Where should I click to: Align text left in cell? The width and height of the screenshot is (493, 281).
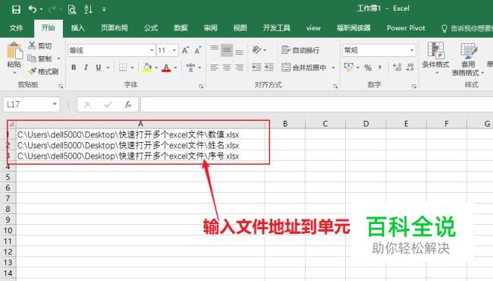point(215,68)
